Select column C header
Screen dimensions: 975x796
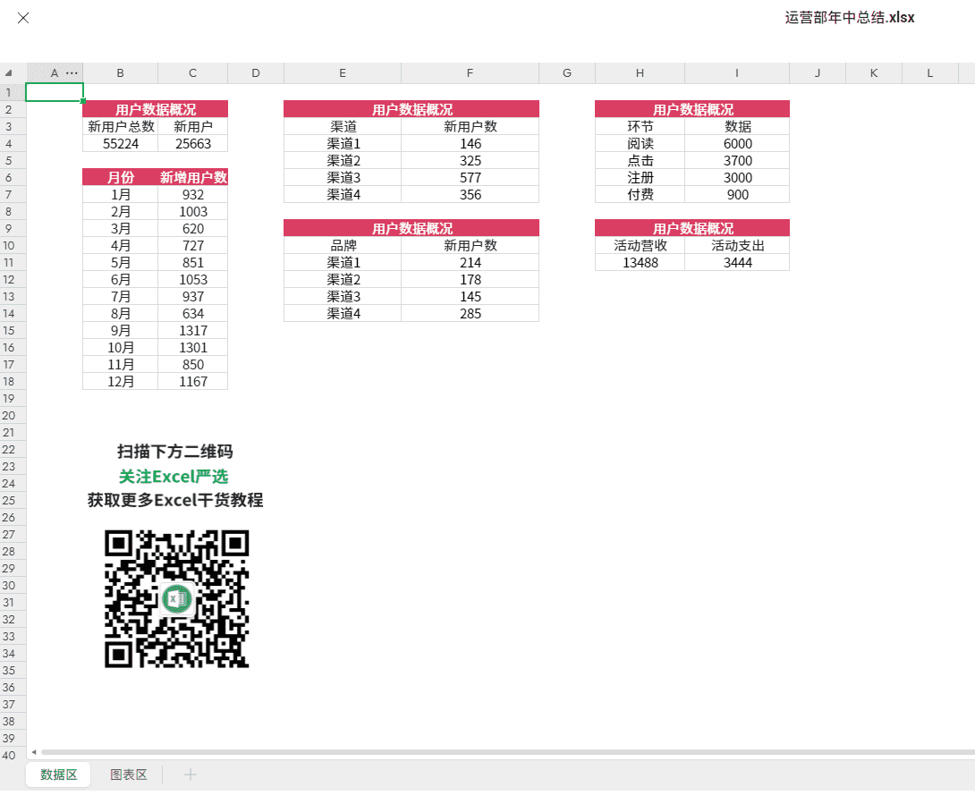pyautogui.click(x=192, y=73)
